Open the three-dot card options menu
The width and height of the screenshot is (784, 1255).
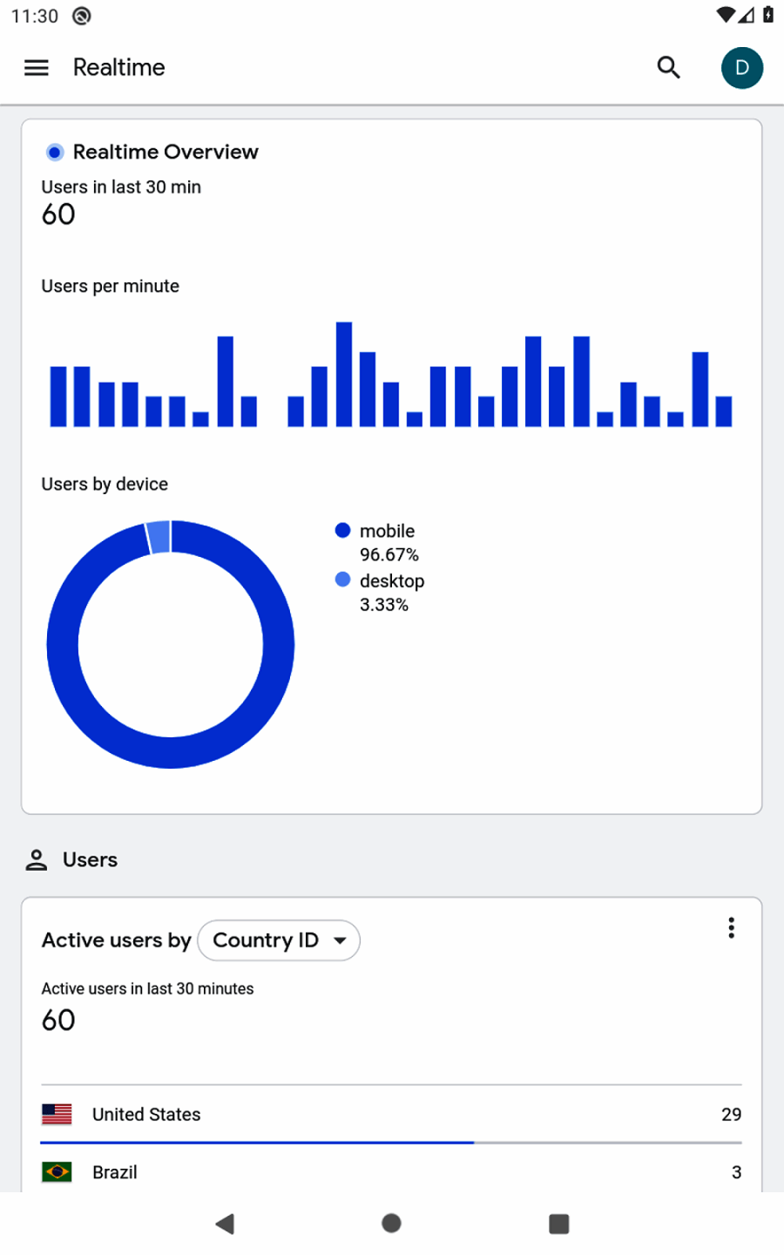point(731,928)
